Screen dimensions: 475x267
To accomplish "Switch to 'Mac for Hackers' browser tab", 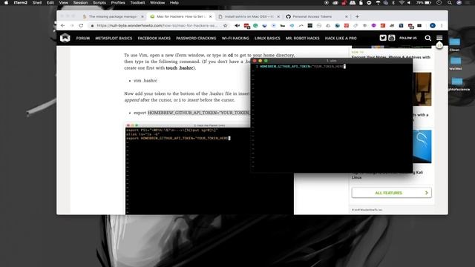I will [x=181, y=16].
